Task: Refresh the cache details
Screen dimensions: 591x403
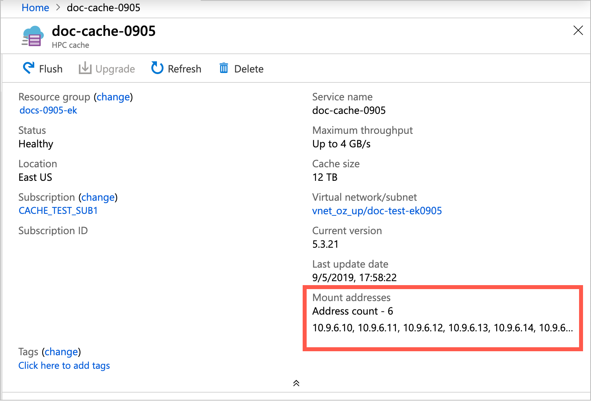Action: coord(176,68)
